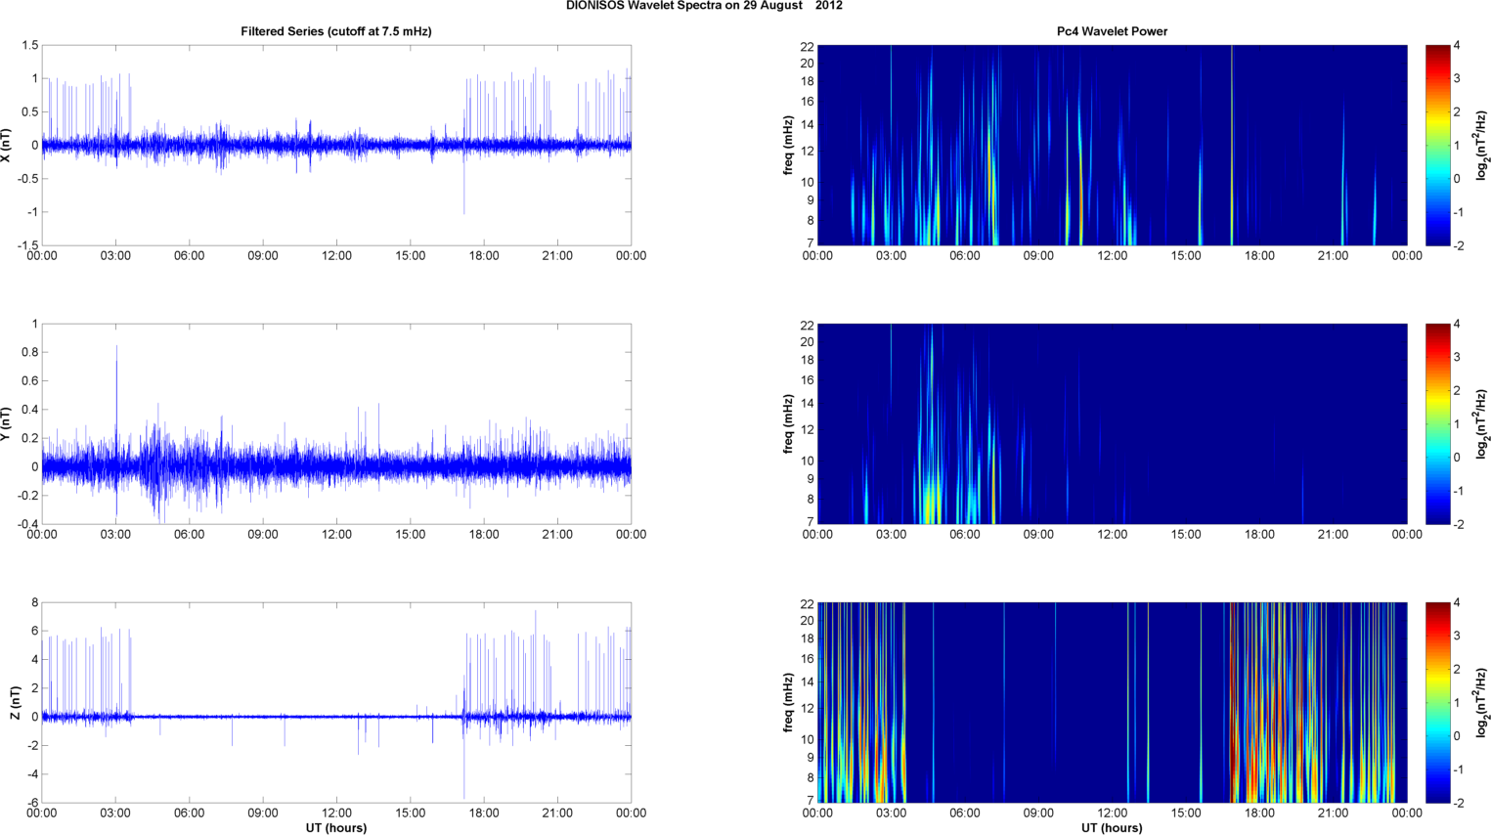The width and height of the screenshot is (1491, 835).
Task: Click "freq (mHz)" label of the Y wavelet spectrogram
Action: [788, 423]
